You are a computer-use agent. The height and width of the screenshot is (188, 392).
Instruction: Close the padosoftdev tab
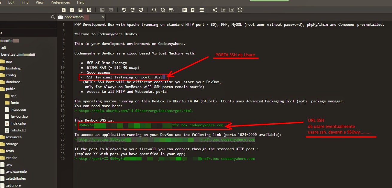[103, 17]
